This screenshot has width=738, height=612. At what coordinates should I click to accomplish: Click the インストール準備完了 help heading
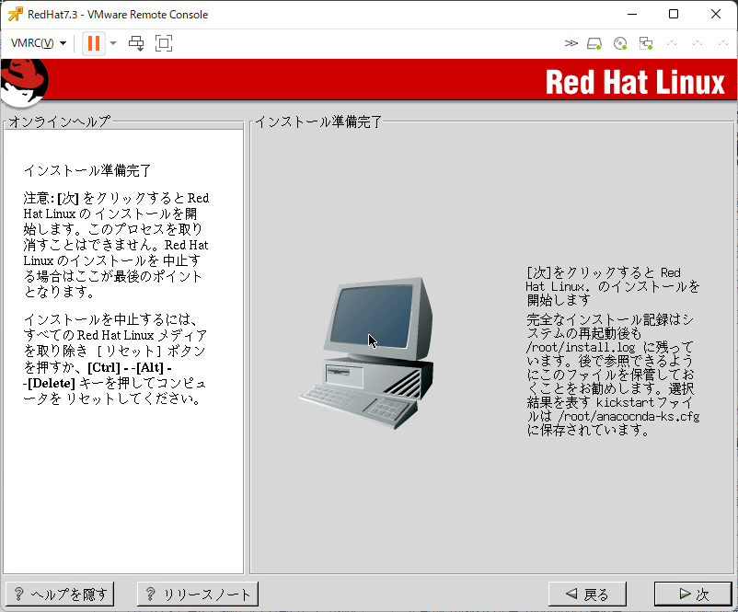pos(87,170)
